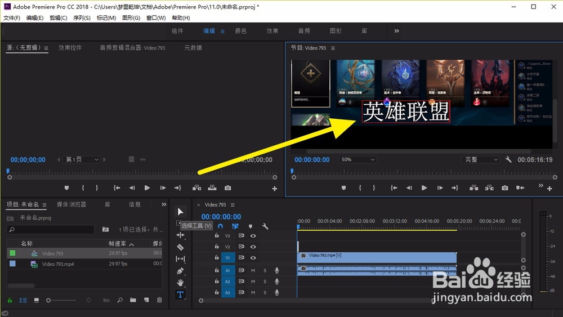Open 序列(S) menu
563x317 pixels.
[82, 17]
